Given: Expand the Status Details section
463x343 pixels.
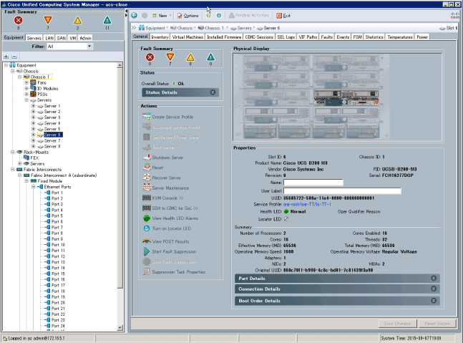Looking at the screenshot, I should click(213, 92).
